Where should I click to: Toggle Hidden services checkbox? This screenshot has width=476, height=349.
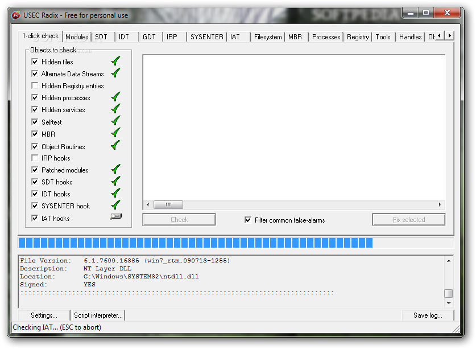tap(35, 109)
